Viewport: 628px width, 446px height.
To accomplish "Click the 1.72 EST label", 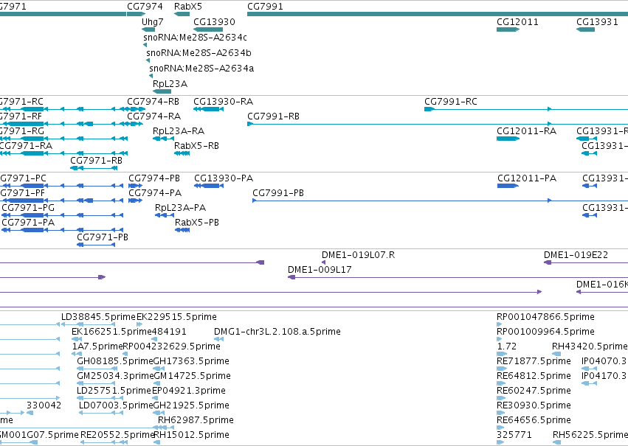I will point(507,346).
